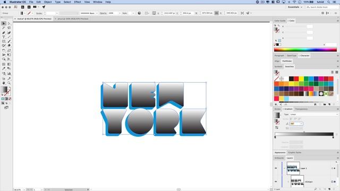Screen dimensions: 340x191
Task: Switch Swatches to list view
Action: point(332,72)
